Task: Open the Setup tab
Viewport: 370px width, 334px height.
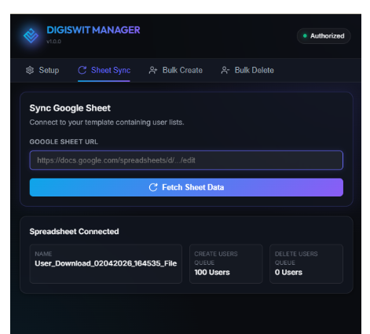Action: coord(42,70)
